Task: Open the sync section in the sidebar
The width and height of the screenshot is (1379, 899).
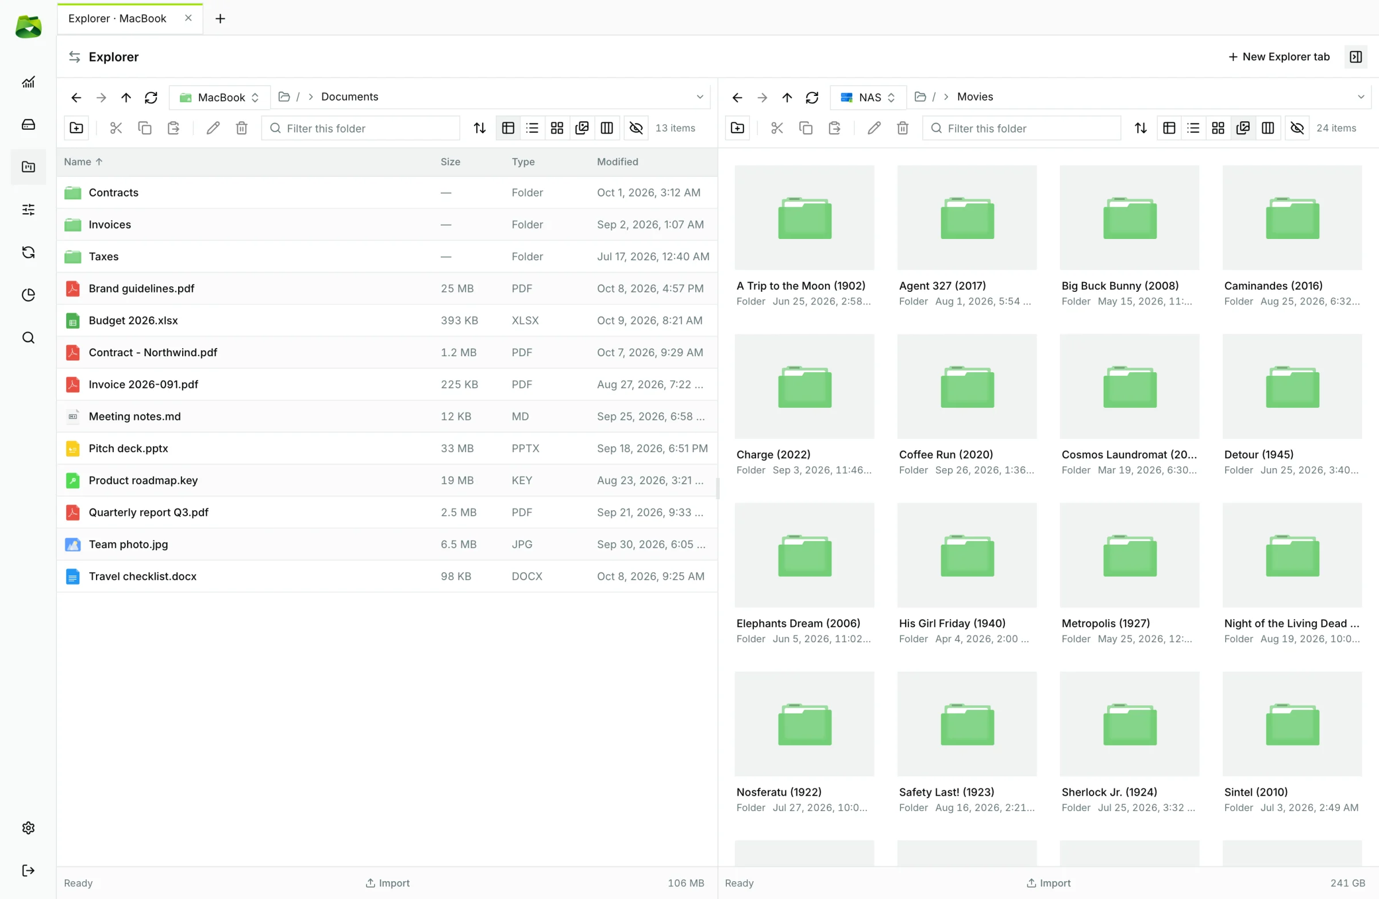Action: (28, 252)
